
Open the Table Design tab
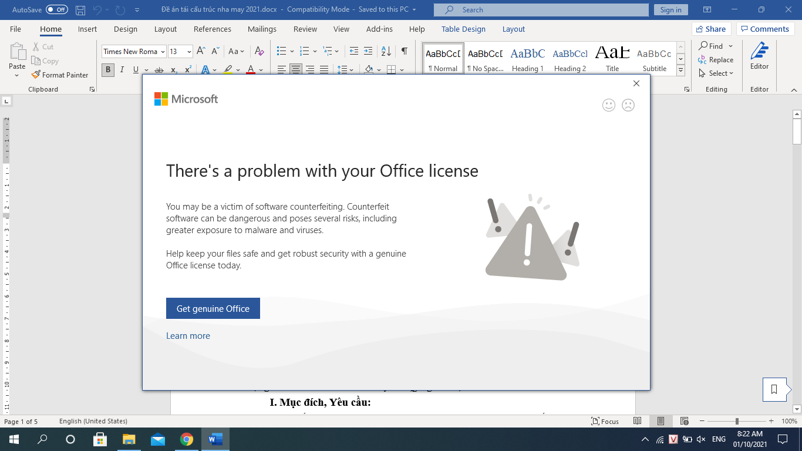[463, 29]
